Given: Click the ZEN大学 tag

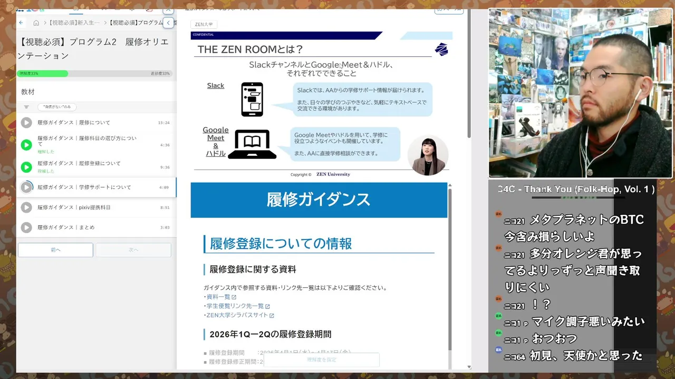Looking at the screenshot, I should coord(204,24).
